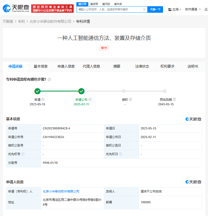Viewport: 208px width, 216px height.
Task: Select the 查老板 search tab
Action: (x=94, y=4)
